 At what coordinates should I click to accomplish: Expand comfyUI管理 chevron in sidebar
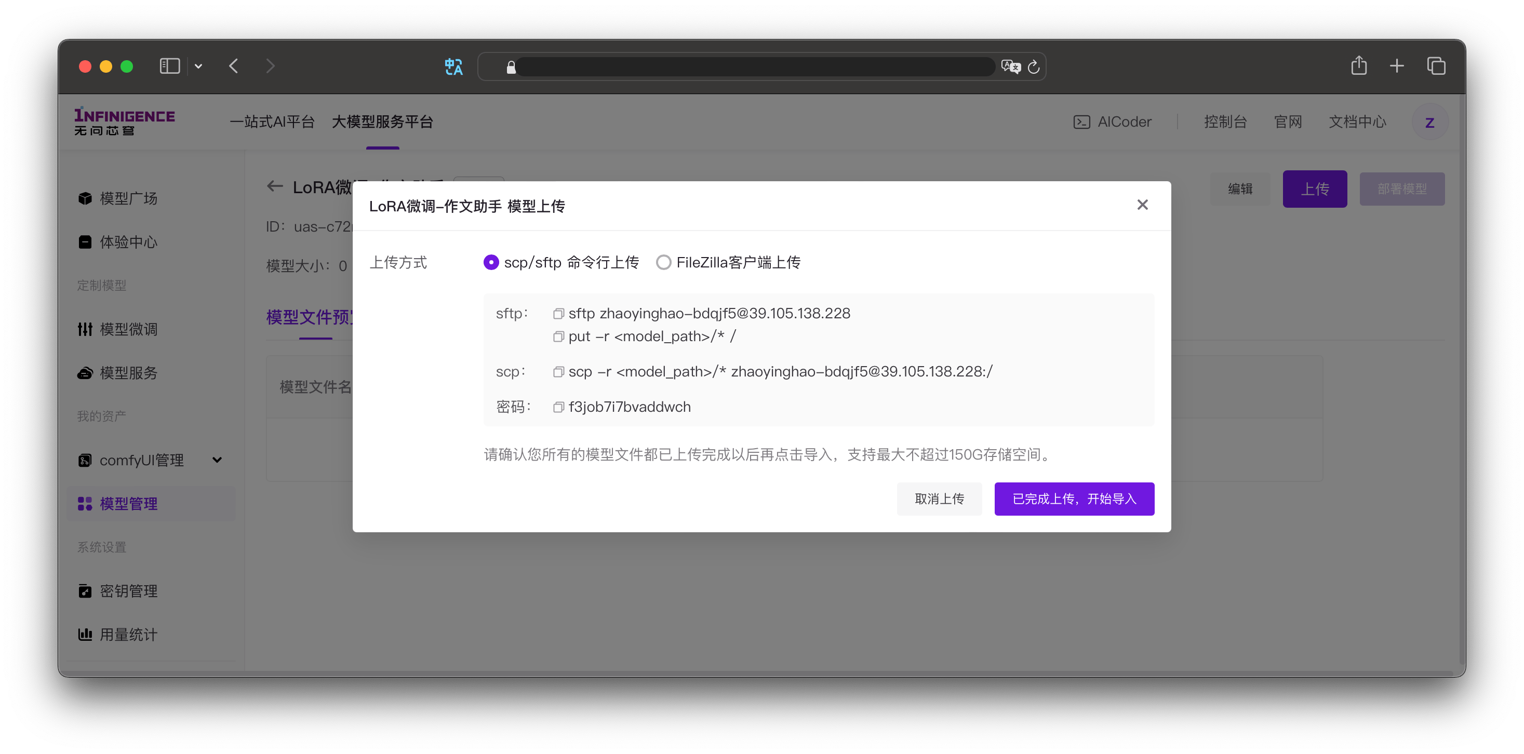[217, 460]
